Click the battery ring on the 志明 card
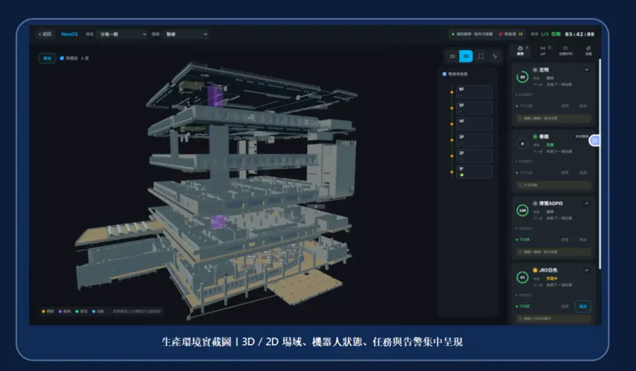Image resolution: width=636 pixels, height=371 pixels. [522, 77]
